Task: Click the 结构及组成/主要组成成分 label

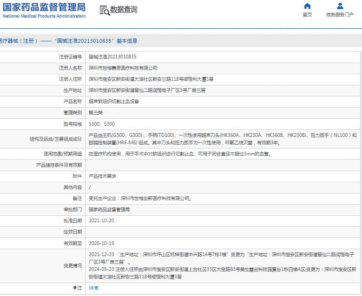Action: point(56,139)
